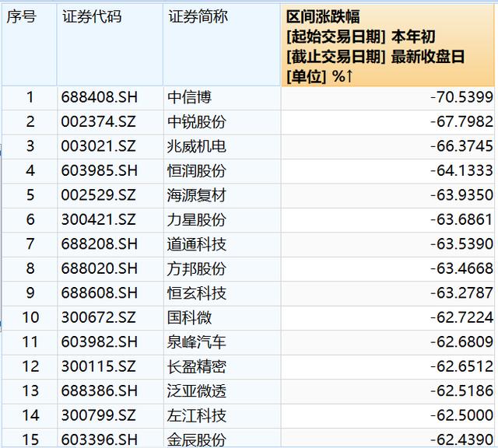Image resolution: width=498 pixels, height=448 pixels.
Task: Select the -62.6809 value cell
Action: pyautogui.click(x=388, y=342)
